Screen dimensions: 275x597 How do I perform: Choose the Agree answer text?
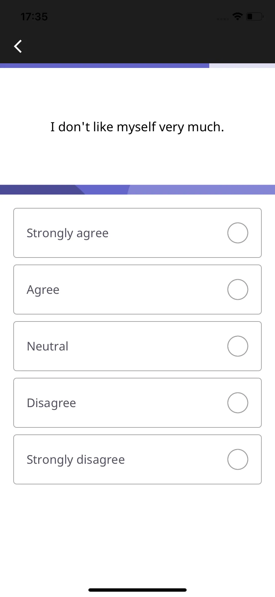click(43, 290)
